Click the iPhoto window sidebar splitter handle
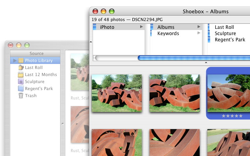 [x=62, y=124]
